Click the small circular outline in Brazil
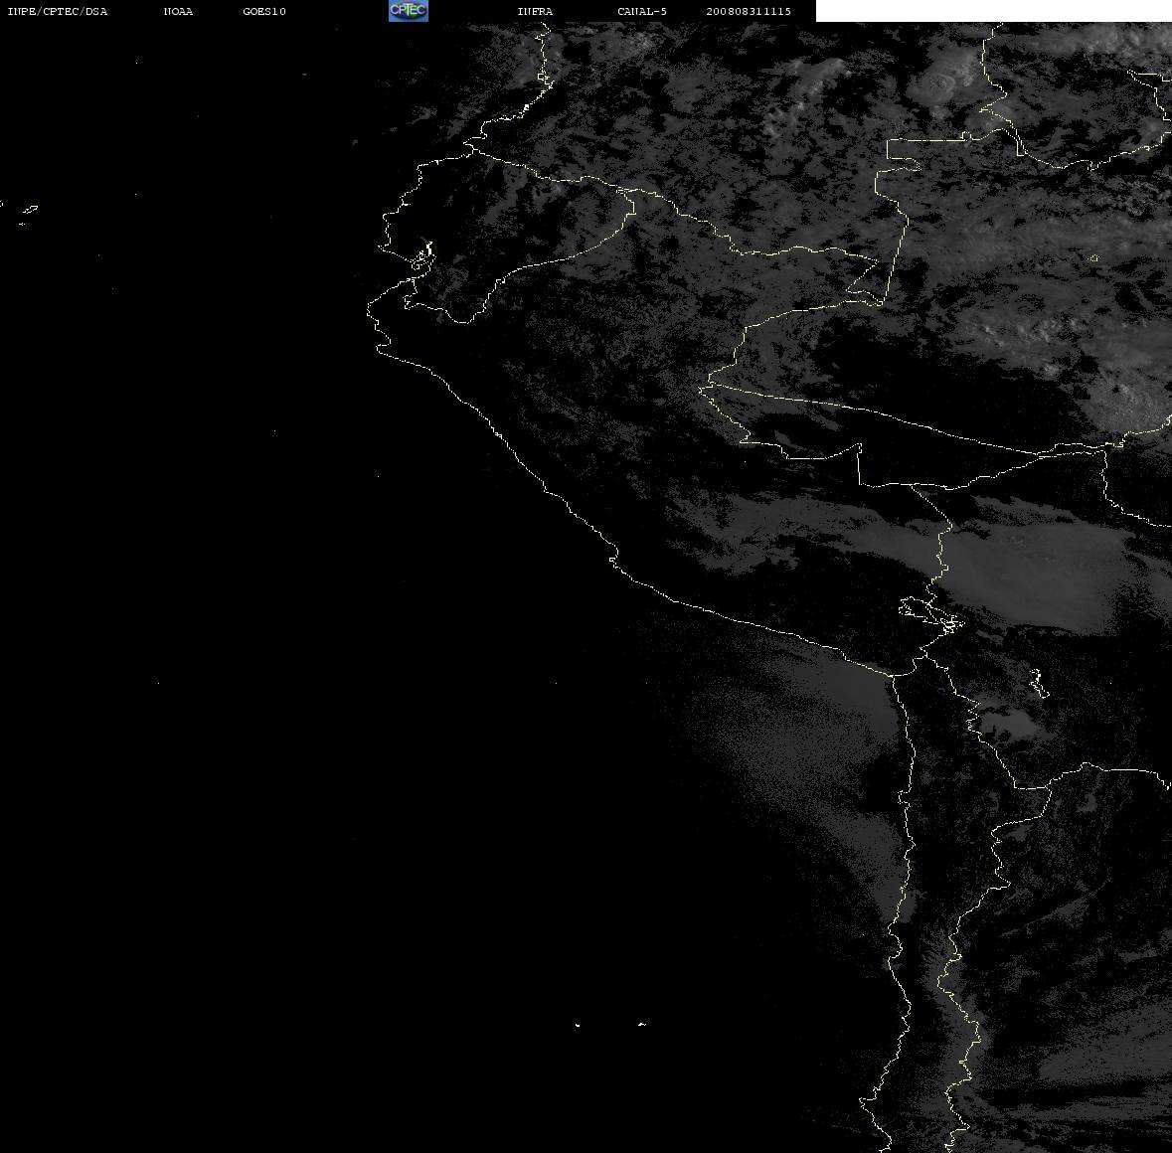The height and width of the screenshot is (1153, 1172). click(1093, 257)
